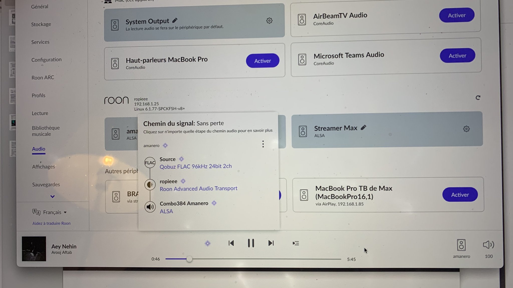Click the System Output device title
Screen dimensions: 513x288
pyautogui.click(x=147, y=21)
